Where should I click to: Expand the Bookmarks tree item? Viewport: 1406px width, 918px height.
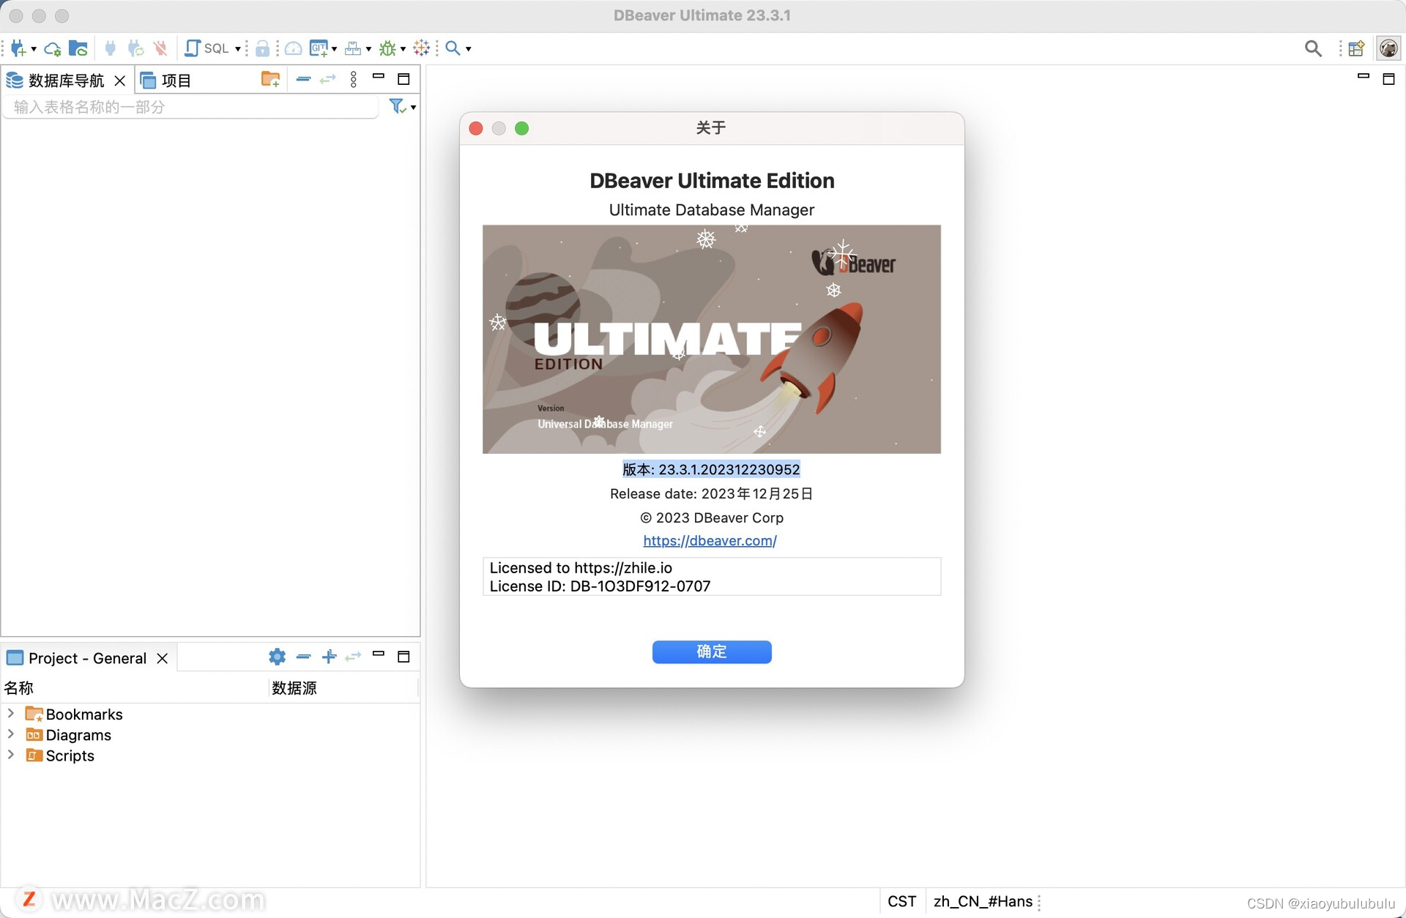coord(10,714)
